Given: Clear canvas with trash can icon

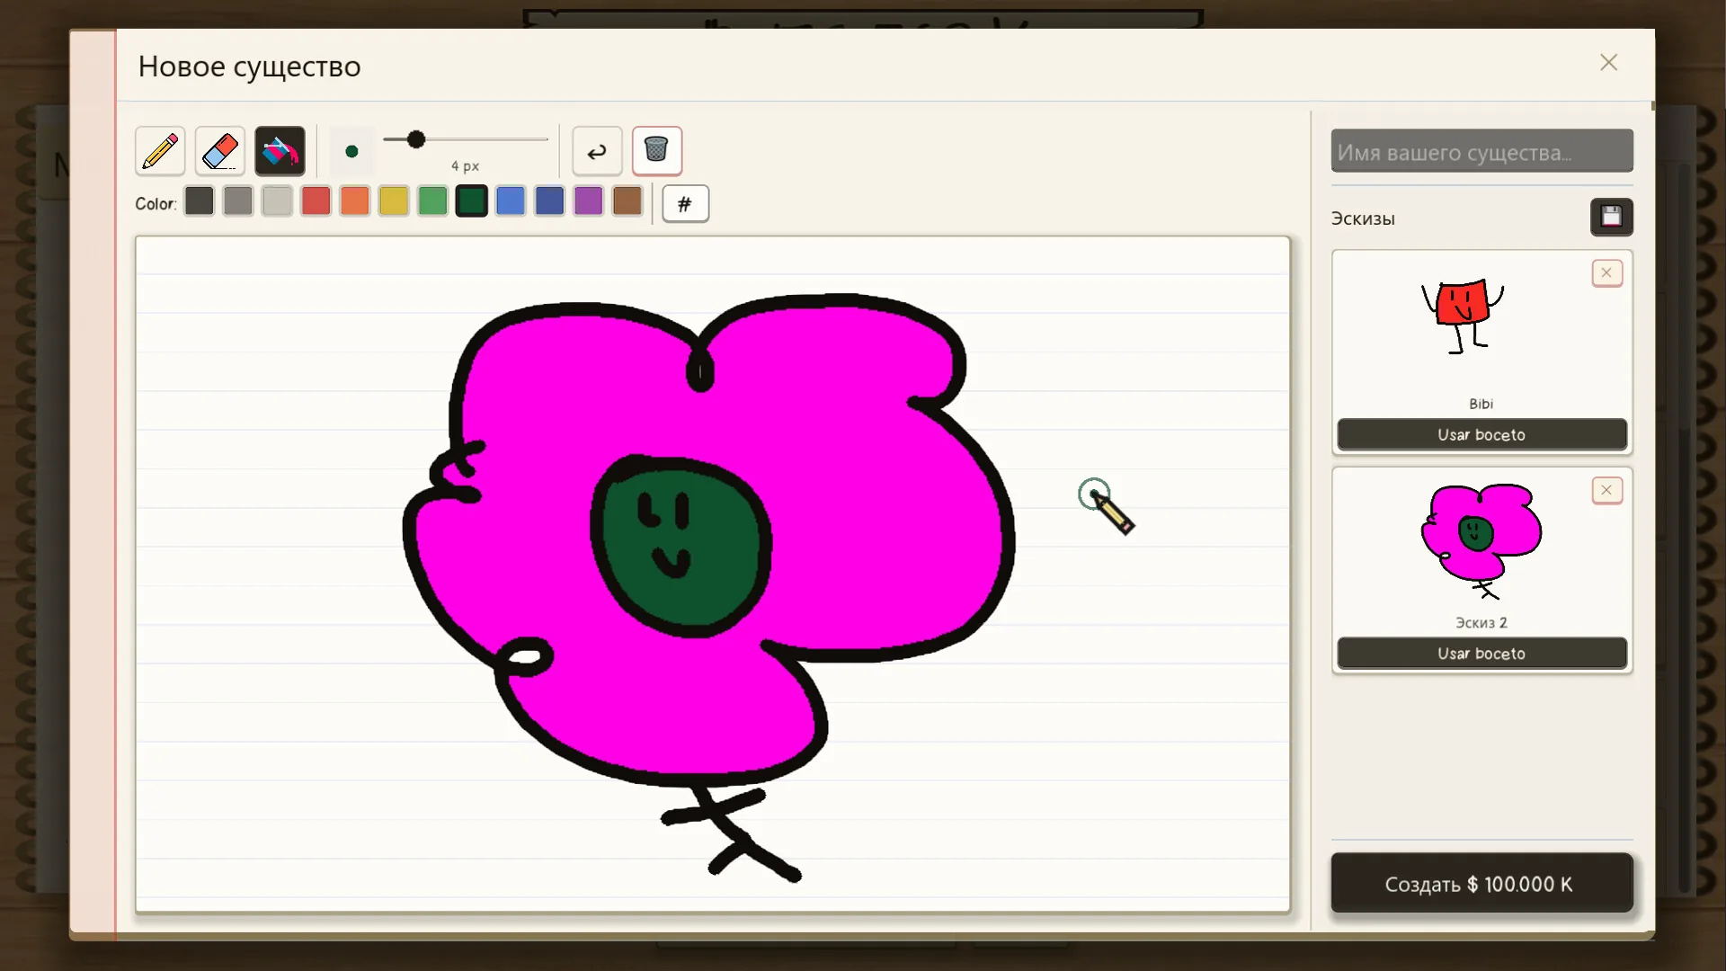Looking at the screenshot, I should pyautogui.click(x=657, y=150).
